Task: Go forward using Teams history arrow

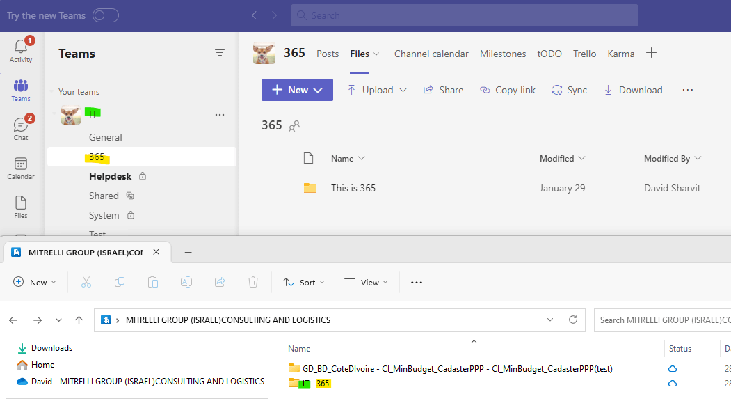Action: (274, 15)
